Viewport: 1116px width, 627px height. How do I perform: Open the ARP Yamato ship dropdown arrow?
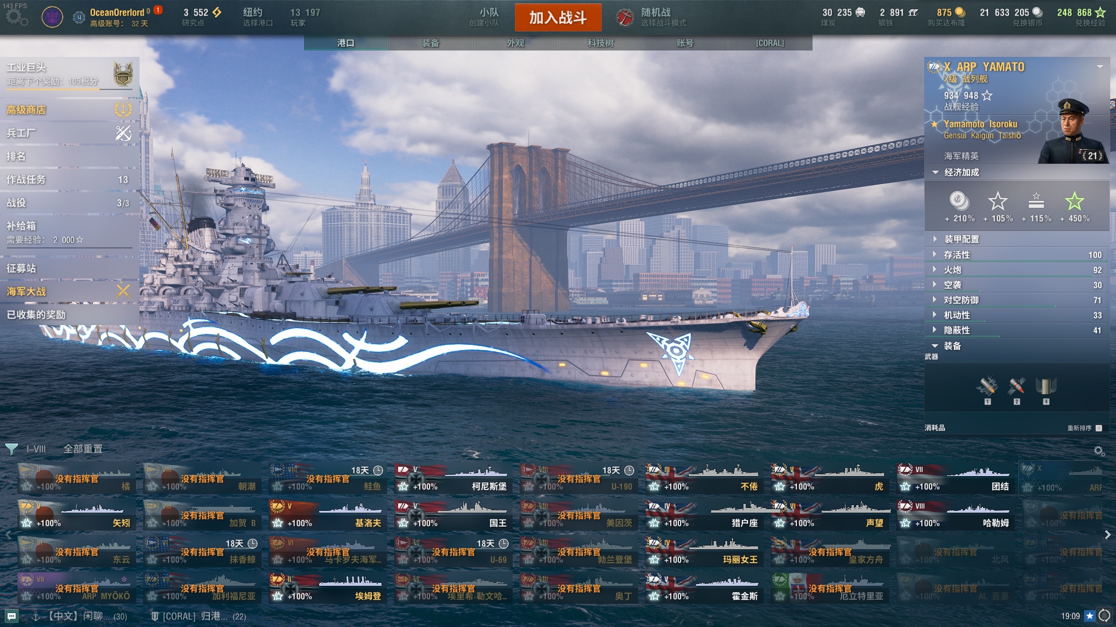[1100, 67]
